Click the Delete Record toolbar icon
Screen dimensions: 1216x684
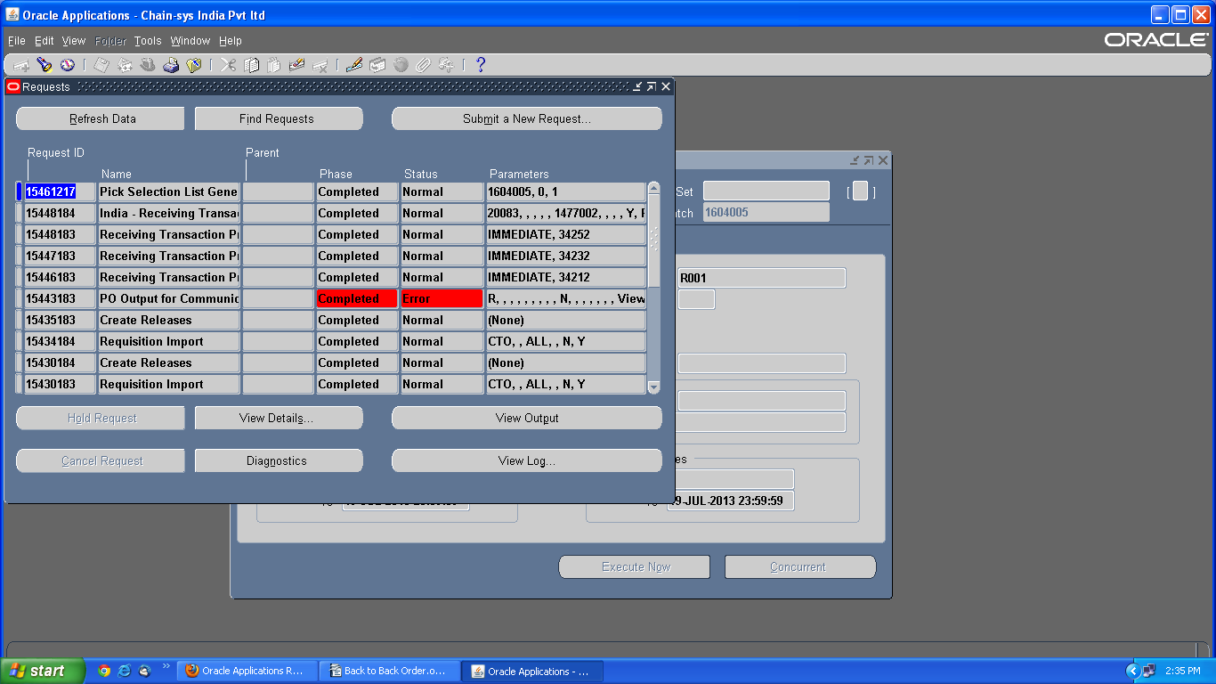(320, 65)
